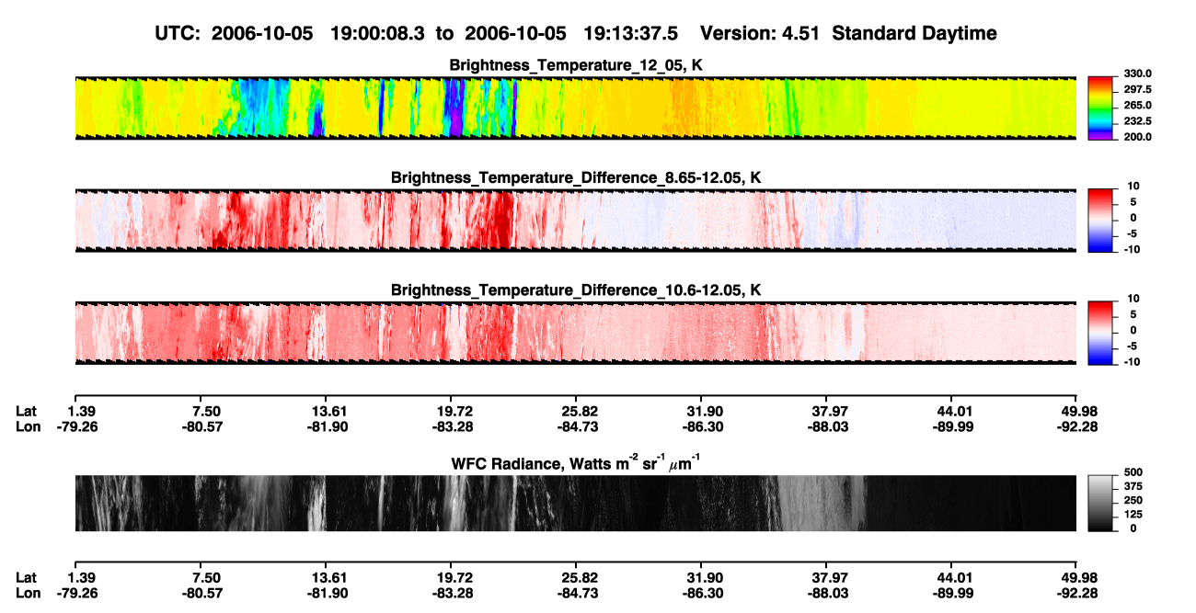Viewport: 1196px width, 613px height.
Task: Click the 8.65-12.05 difference image strip
Action: [x=575, y=220]
